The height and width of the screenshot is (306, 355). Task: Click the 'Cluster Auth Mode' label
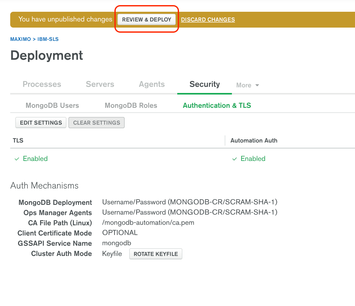pyautogui.click(x=61, y=254)
